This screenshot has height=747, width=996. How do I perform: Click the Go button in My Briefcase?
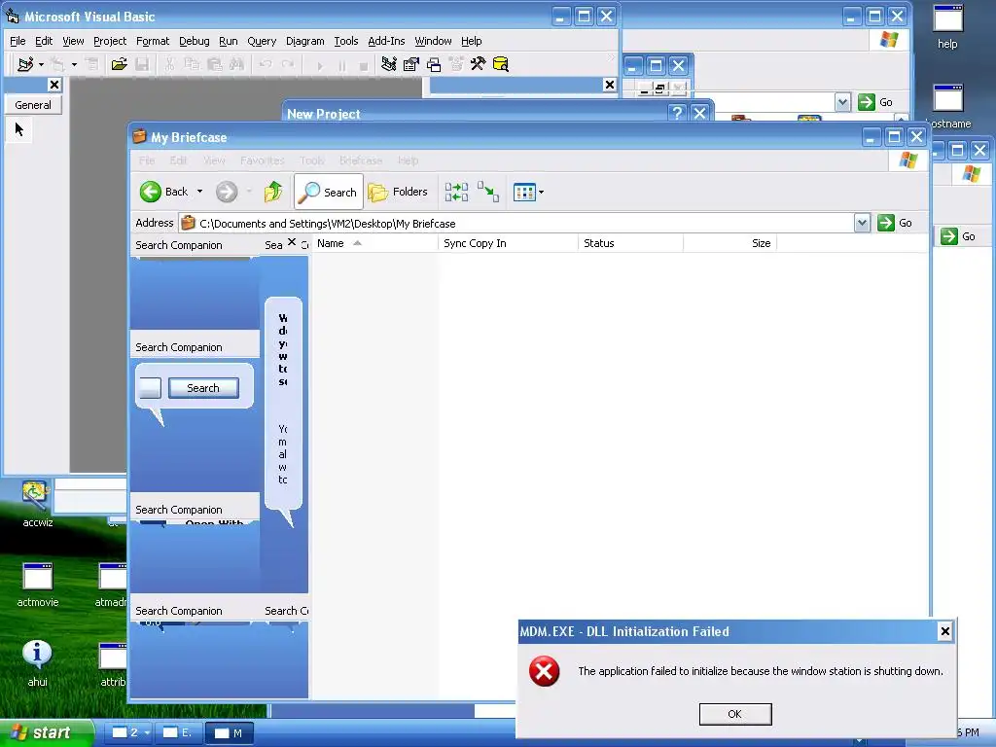(895, 223)
